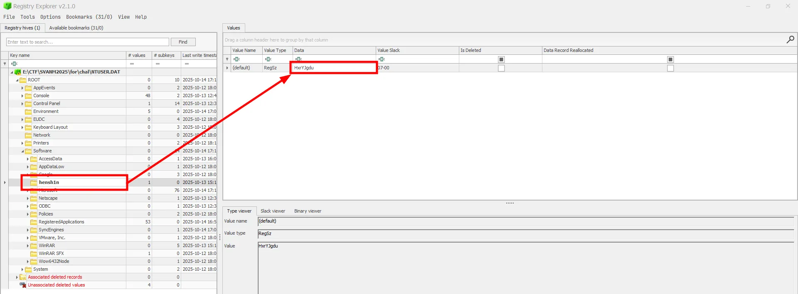Click the Value Name column filter icon

236,59
